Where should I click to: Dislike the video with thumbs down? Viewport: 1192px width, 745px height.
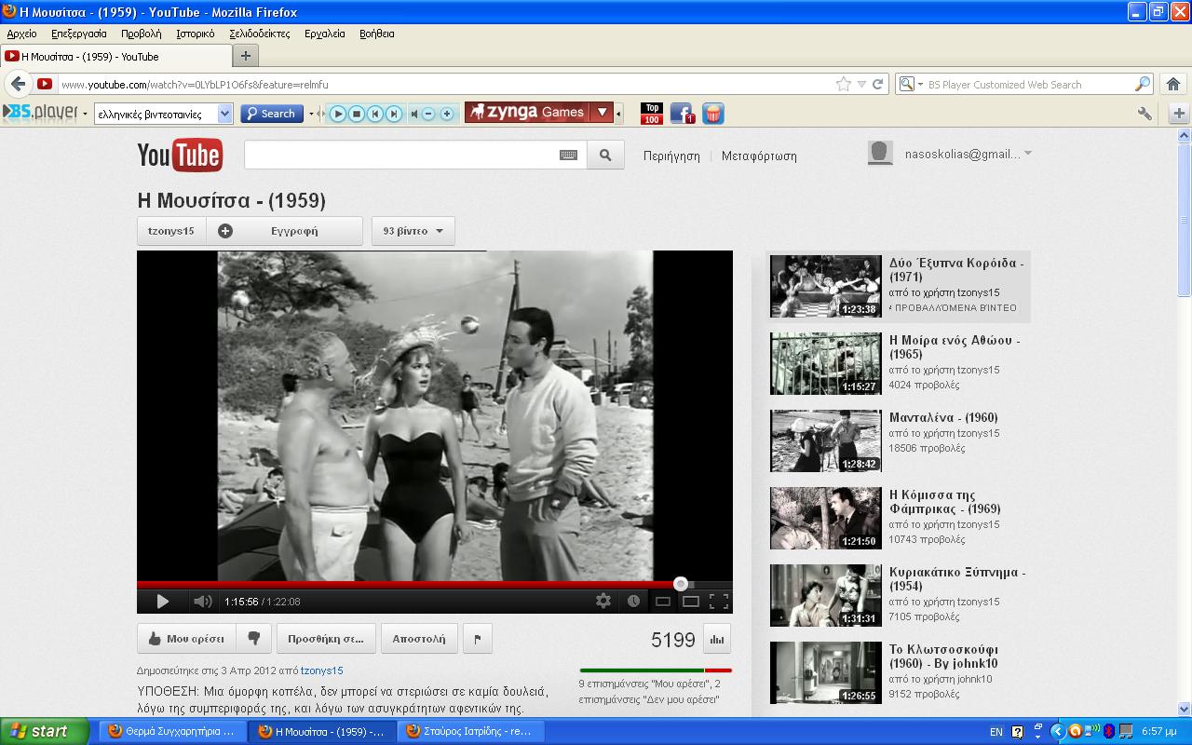tap(253, 639)
